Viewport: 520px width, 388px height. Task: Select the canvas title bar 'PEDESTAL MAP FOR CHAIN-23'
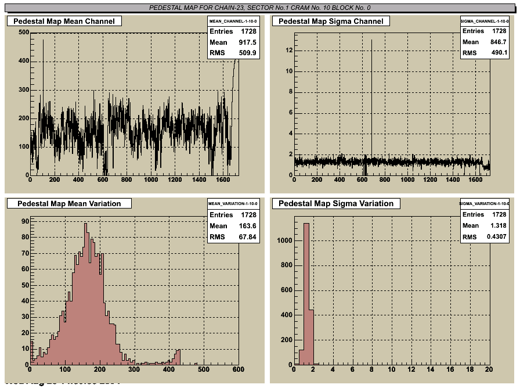pyautogui.click(x=259, y=8)
